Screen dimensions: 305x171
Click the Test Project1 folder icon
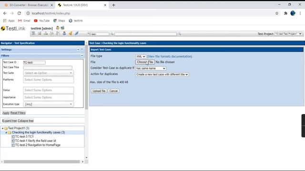(x=6, y=128)
